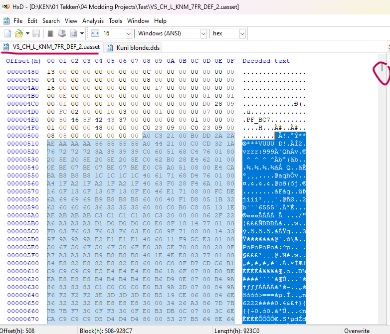Viewport: 390px width, 334px height.
Task: Toggle Overwrite mode in status bar
Action: (357, 331)
